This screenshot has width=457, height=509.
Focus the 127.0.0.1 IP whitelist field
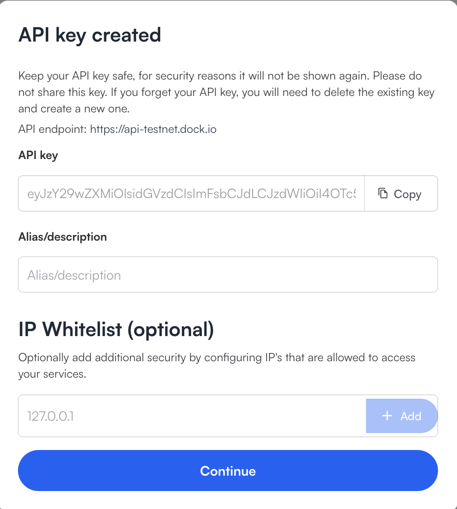pos(192,416)
